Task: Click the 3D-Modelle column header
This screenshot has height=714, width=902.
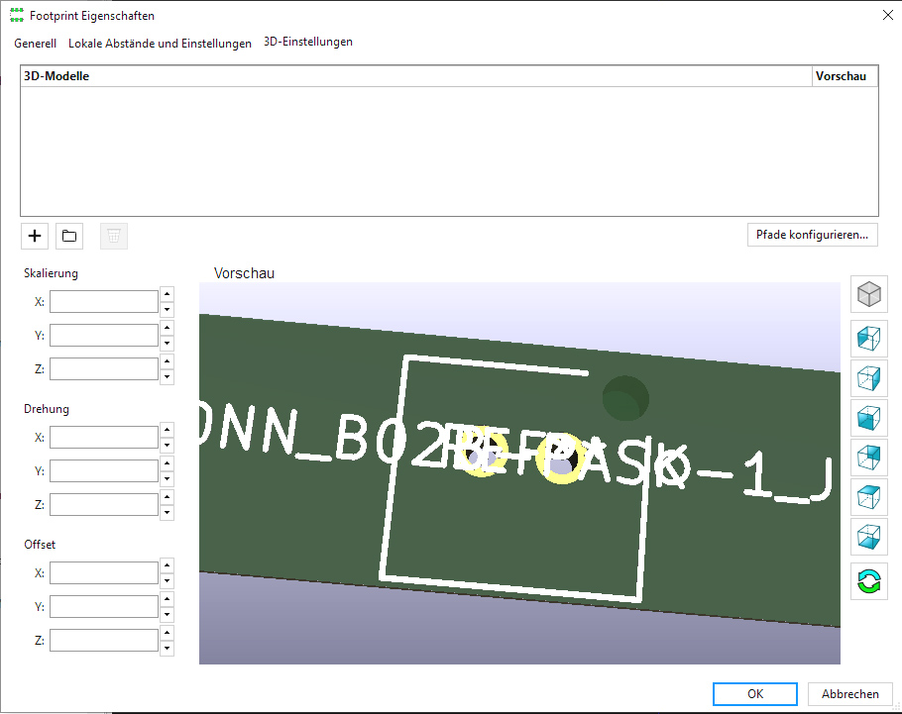Action: click(416, 76)
